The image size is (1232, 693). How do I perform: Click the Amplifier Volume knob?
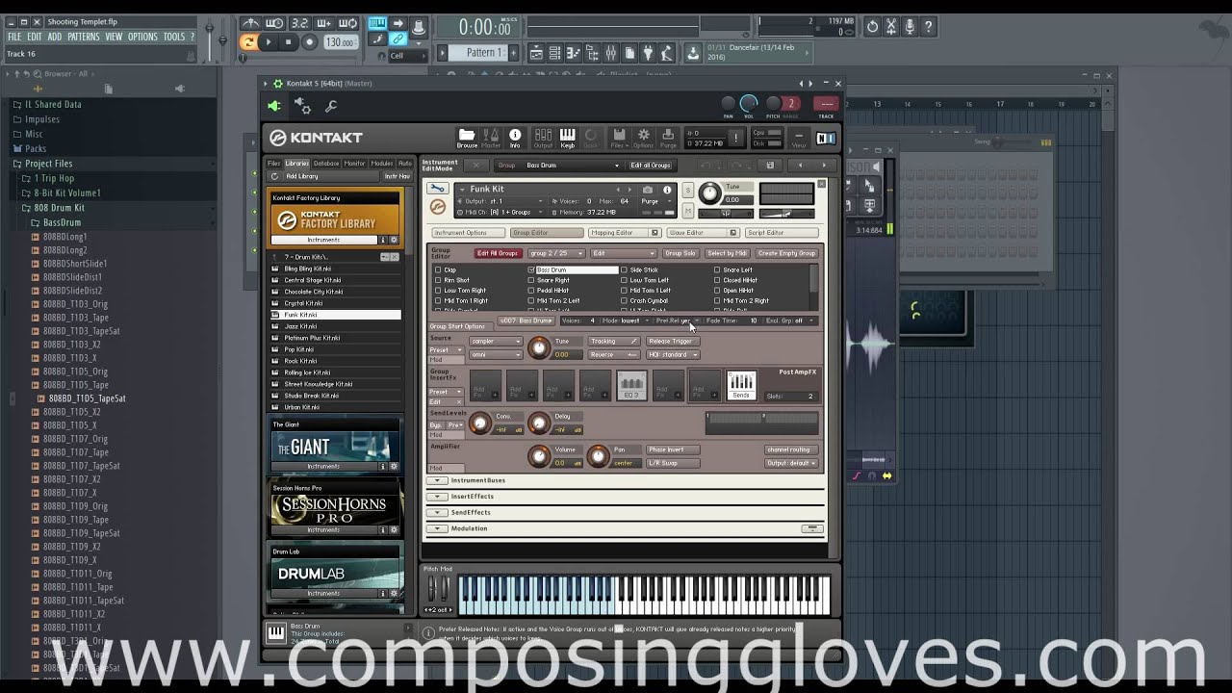(539, 456)
